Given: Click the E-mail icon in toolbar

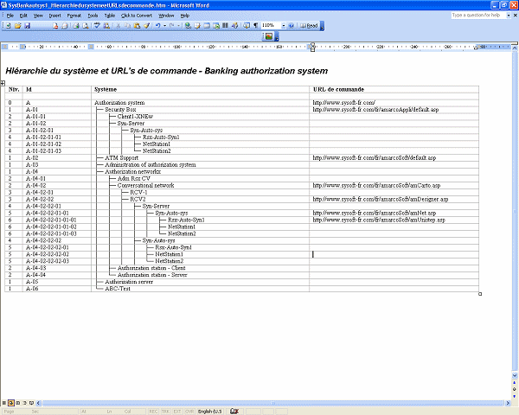Looking at the screenshot, I should point(65,25).
